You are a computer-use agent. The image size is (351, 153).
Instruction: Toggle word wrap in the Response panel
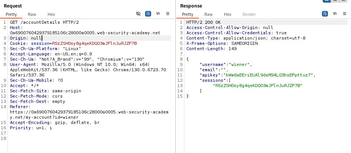tap(325, 14)
